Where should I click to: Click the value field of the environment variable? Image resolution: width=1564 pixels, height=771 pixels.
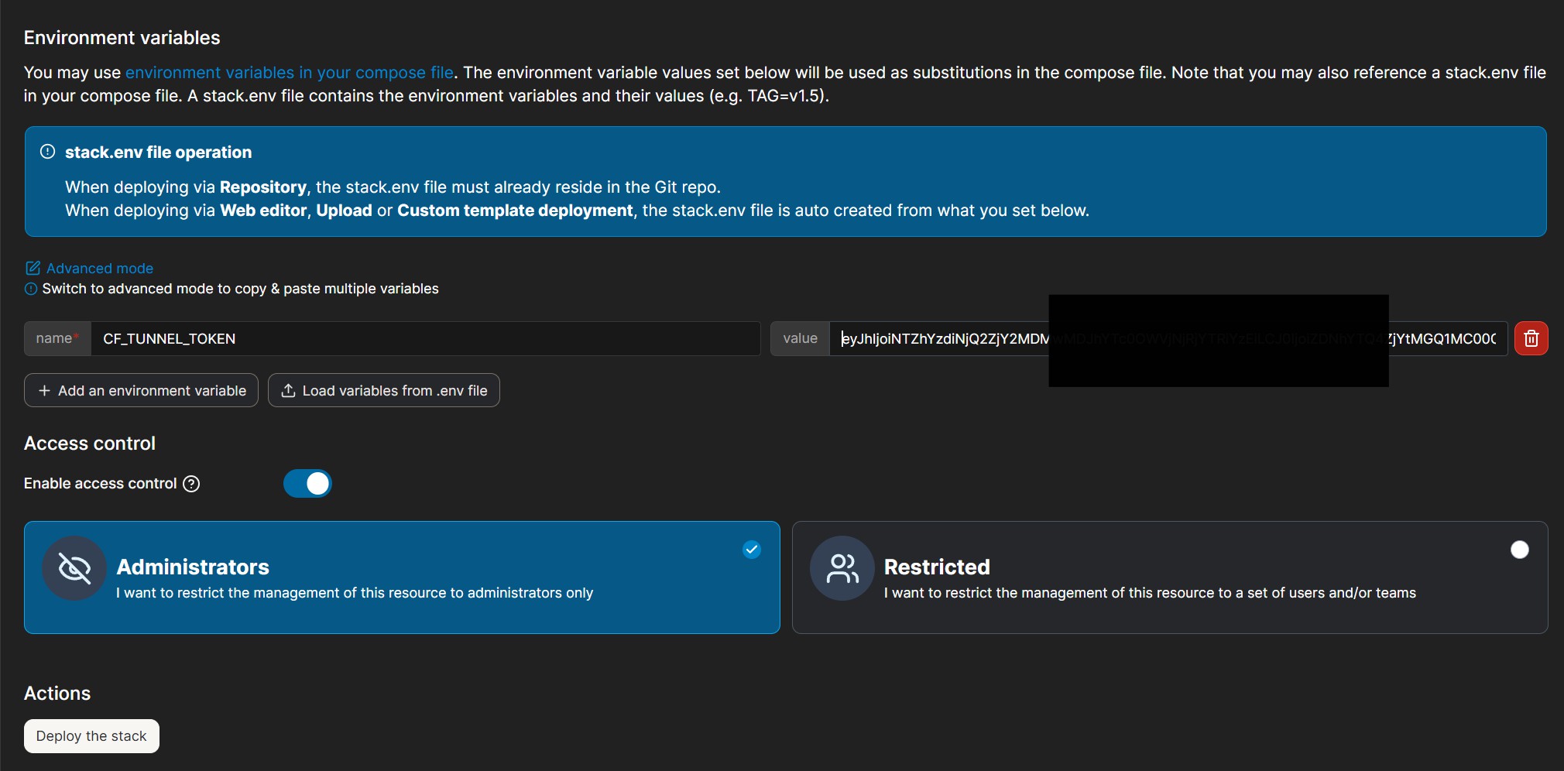(x=929, y=338)
